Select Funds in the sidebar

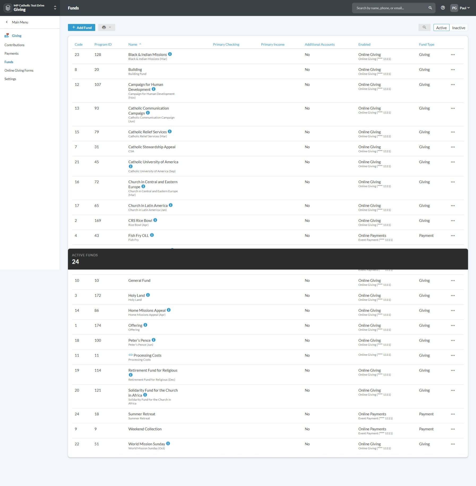(x=9, y=62)
